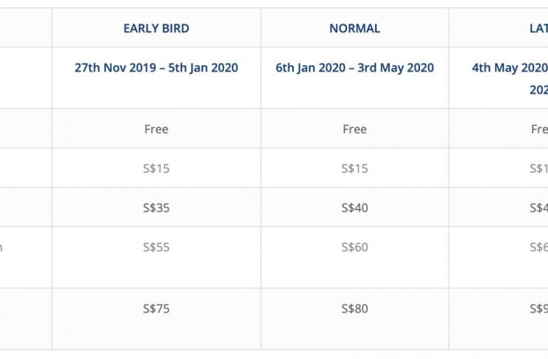
Task: Click the Free cell under Early Bird
Action: 156,129
